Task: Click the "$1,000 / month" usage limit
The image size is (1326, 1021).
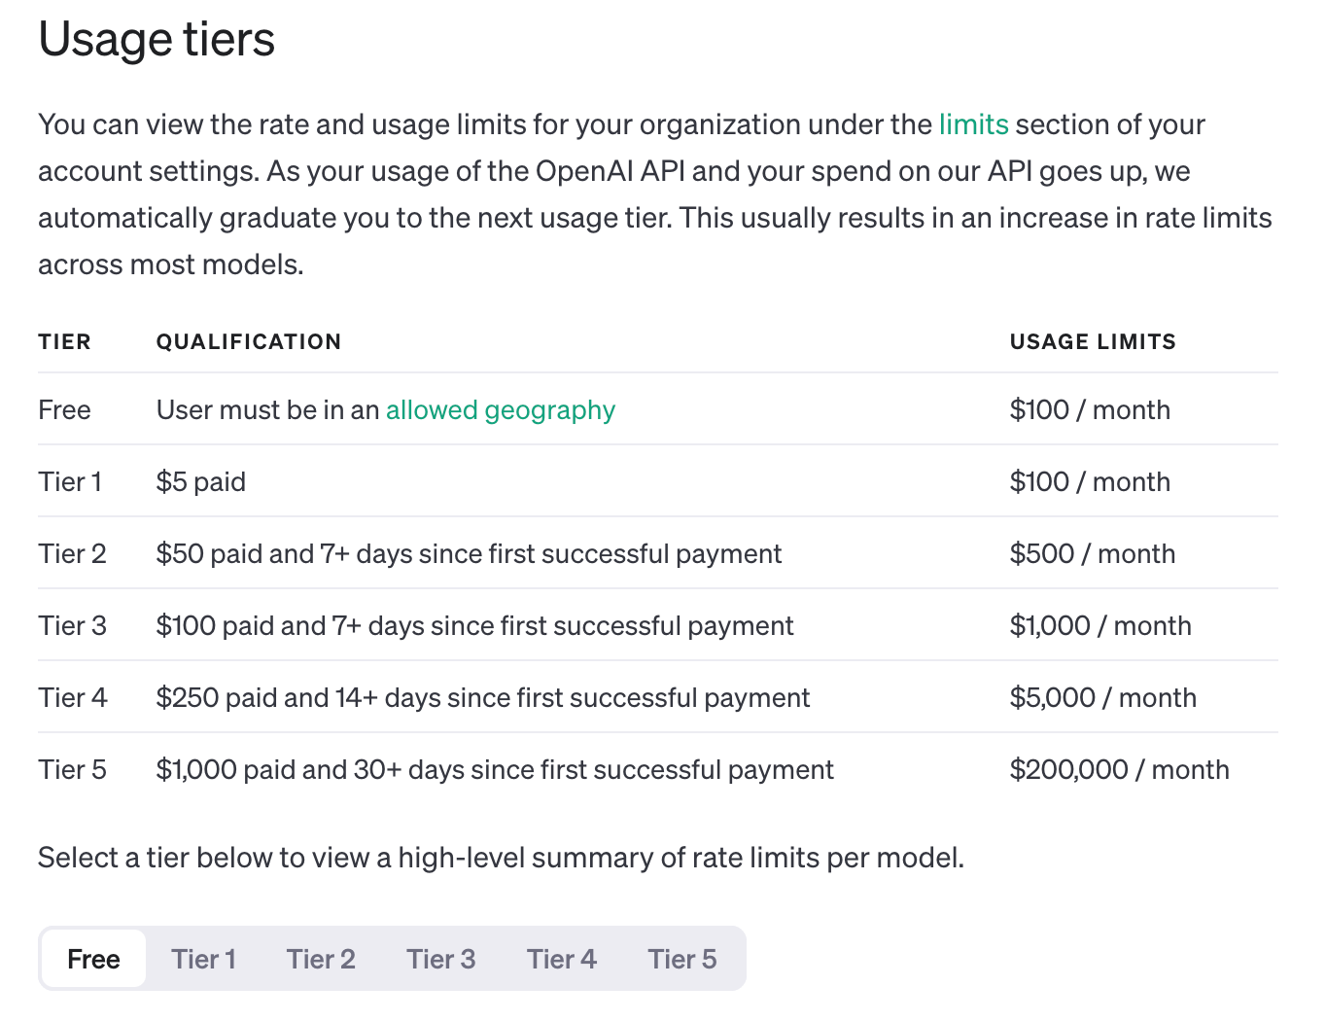Action: pyautogui.click(x=1099, y=626)
